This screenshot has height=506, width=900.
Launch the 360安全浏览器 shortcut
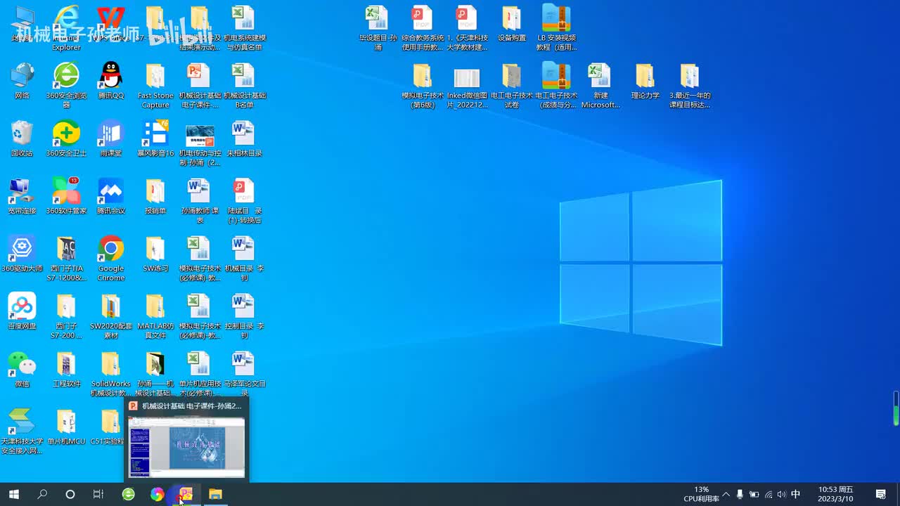66,86
